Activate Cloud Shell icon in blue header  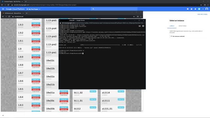pyautogui.click(x=188, y=9)
